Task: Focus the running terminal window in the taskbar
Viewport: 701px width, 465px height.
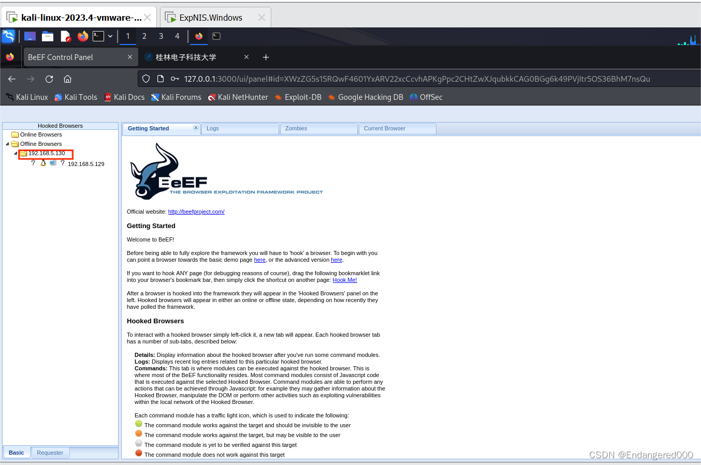Action: coord(216,36)
